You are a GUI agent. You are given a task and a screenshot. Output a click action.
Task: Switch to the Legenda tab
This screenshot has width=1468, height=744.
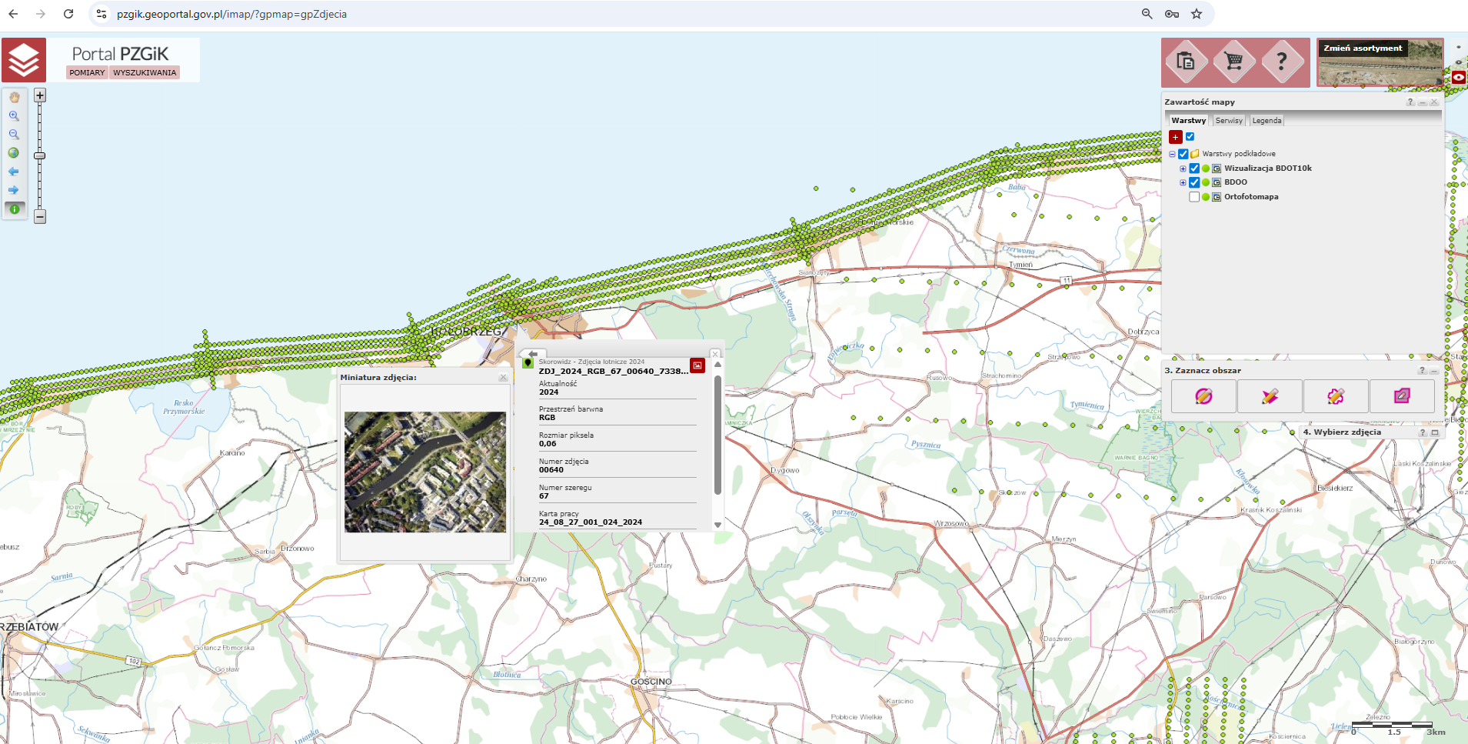(x=1267, y=121)
